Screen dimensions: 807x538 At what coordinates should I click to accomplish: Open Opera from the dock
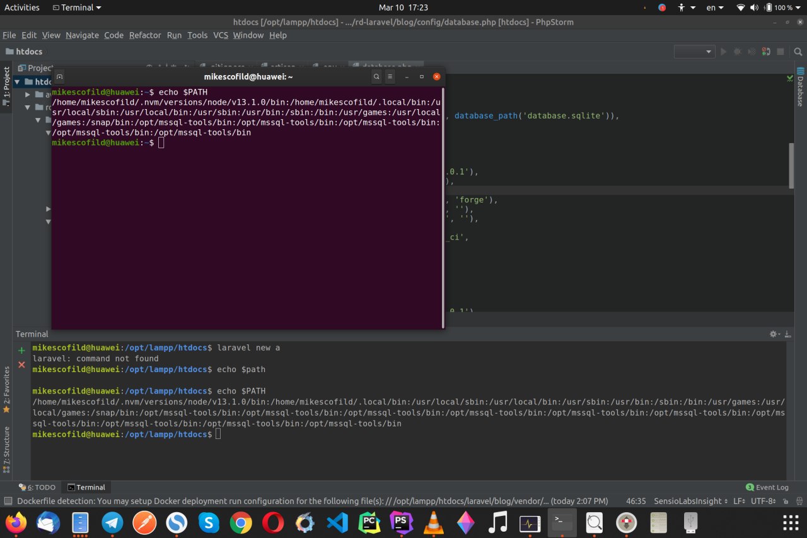tap(273, 522)
